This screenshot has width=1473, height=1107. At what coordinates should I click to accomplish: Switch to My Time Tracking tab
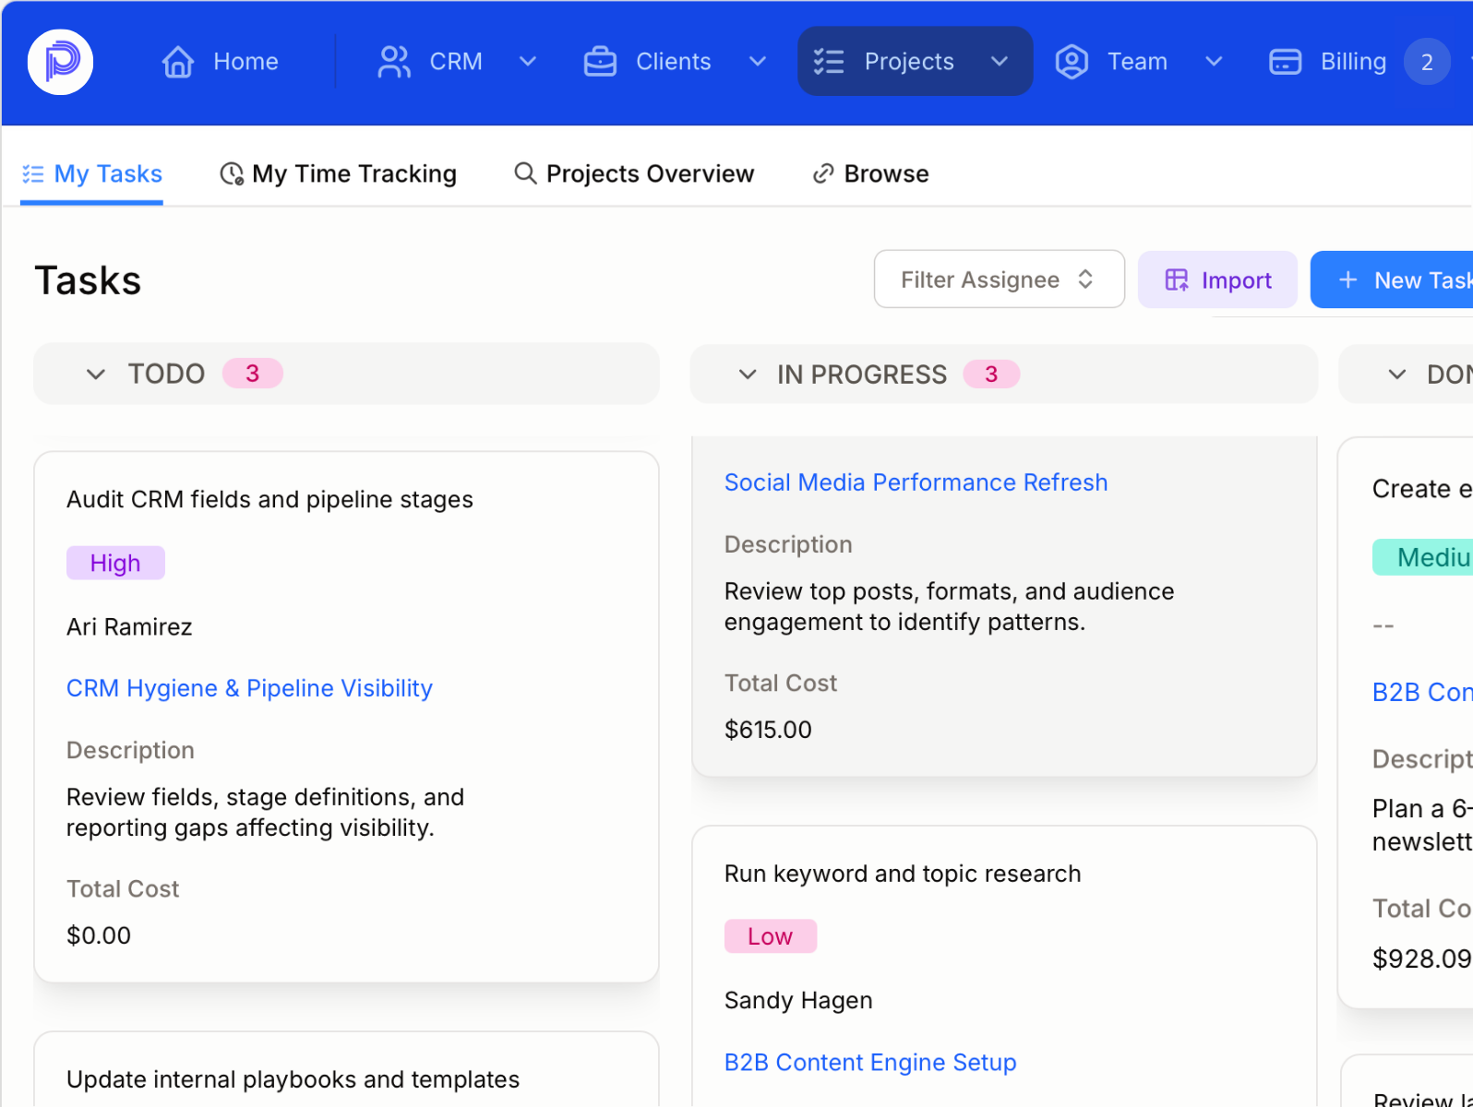click(x=338, y=173)
